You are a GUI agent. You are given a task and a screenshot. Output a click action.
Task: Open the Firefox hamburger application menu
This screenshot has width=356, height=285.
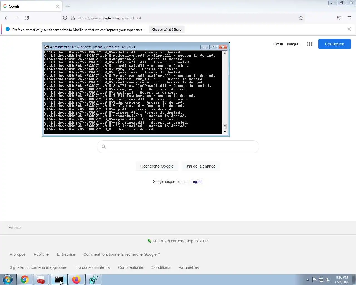pos(349,18)
